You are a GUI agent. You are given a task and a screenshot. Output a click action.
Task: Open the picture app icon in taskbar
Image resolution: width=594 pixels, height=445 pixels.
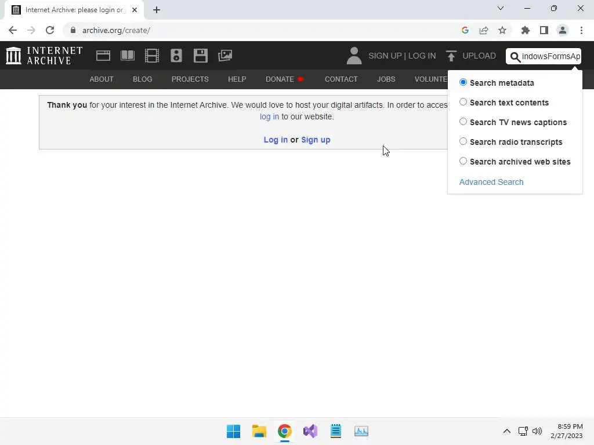(361, 431)
